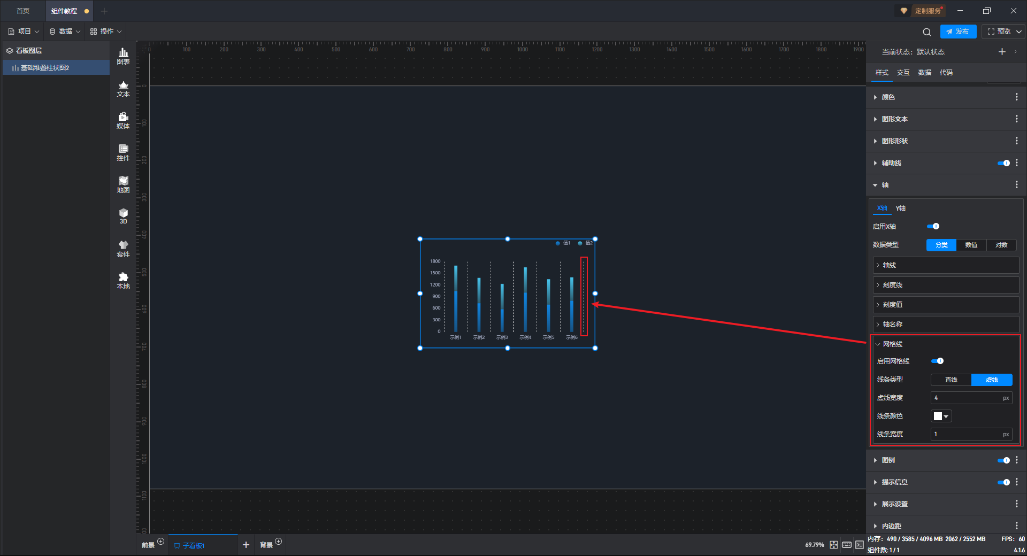Open more options for 图形文本 section
The height and width of the screenshot is (556, 1027).
pos(1016,119)
